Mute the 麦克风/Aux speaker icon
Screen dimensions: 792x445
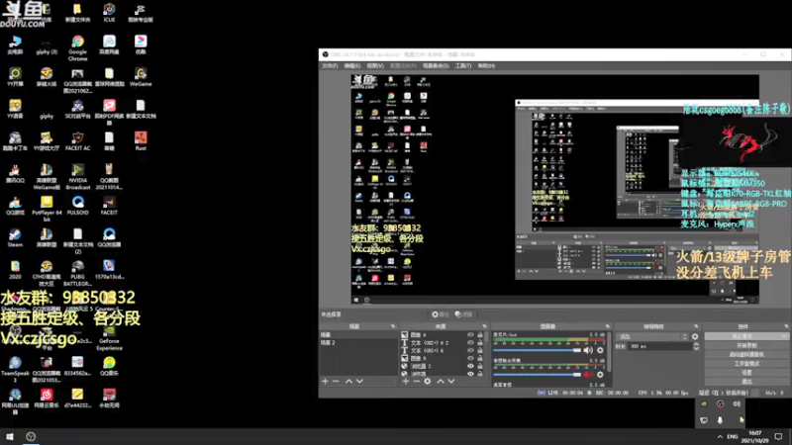[588, 350]
